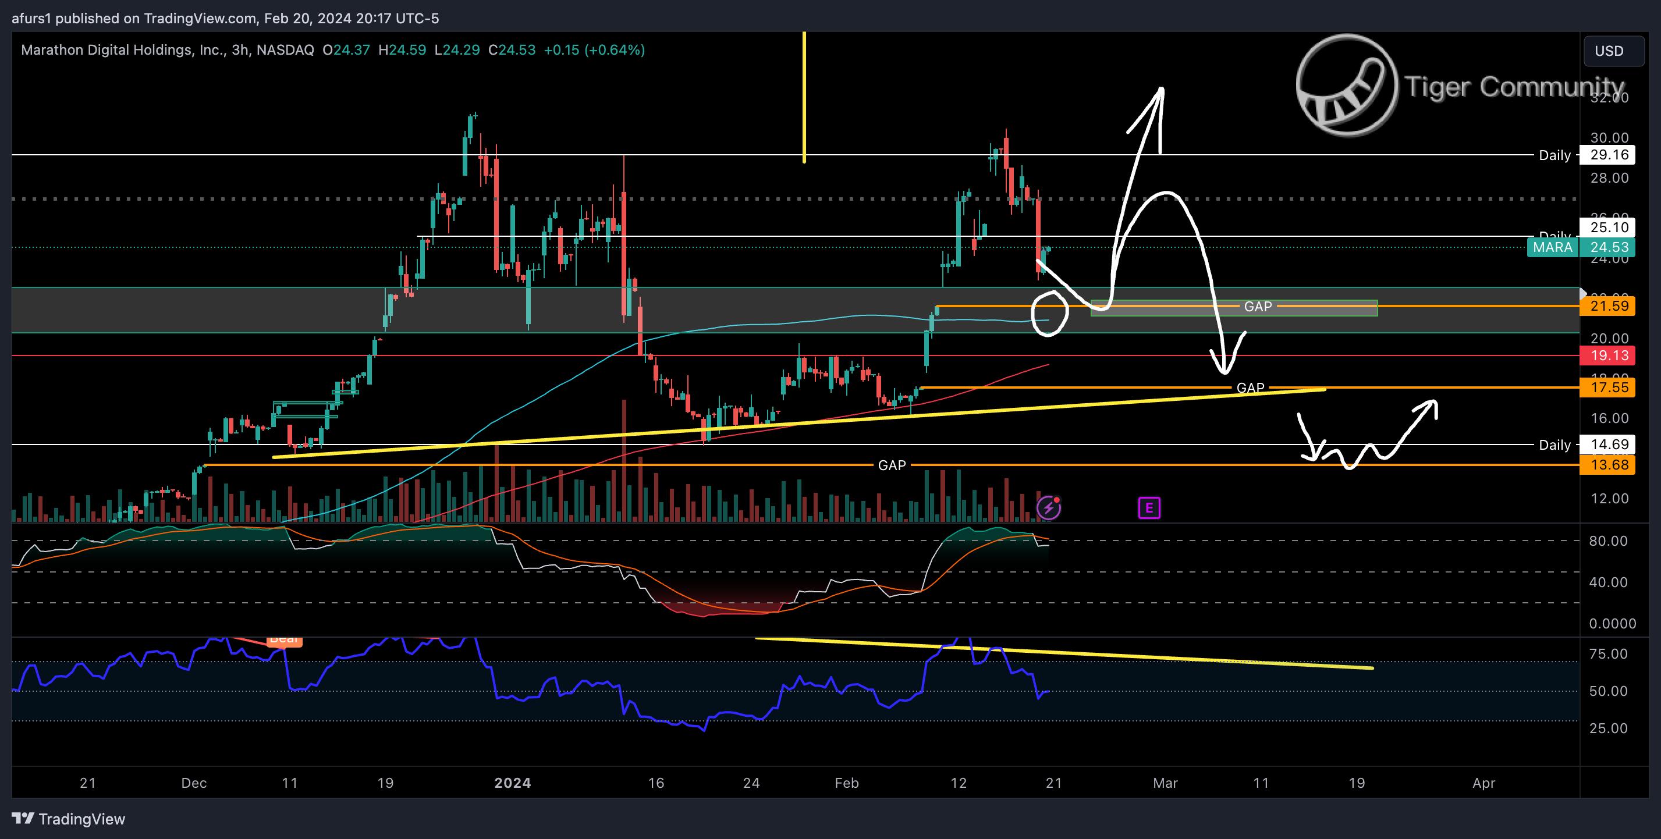The width and height of the screenshot is (1661, 839).
Task: Click the GAP text on 13.68 line
Action: pyautogui.click(x=892, y=465)
